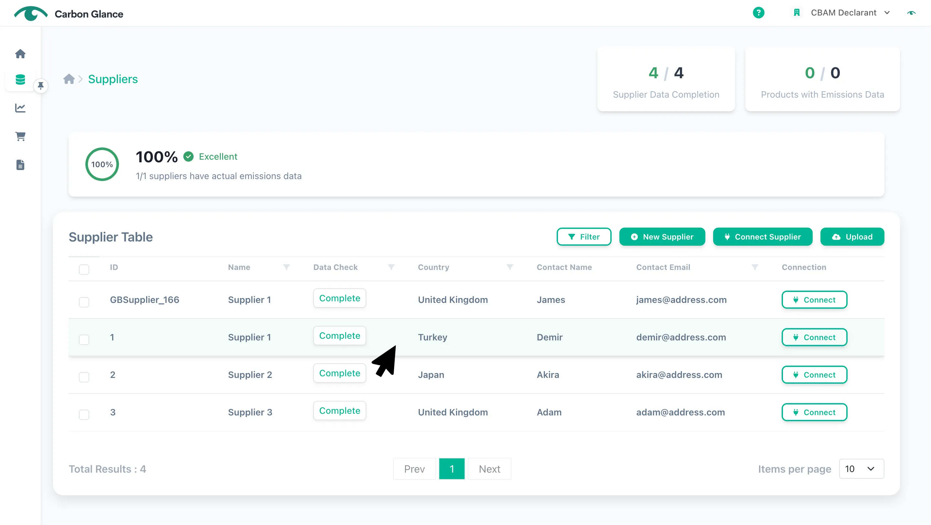This screenshot has height=525, width=931.
Task: Select page 1 in pagination
Action: pyautogui.click(x=452, y=469)
